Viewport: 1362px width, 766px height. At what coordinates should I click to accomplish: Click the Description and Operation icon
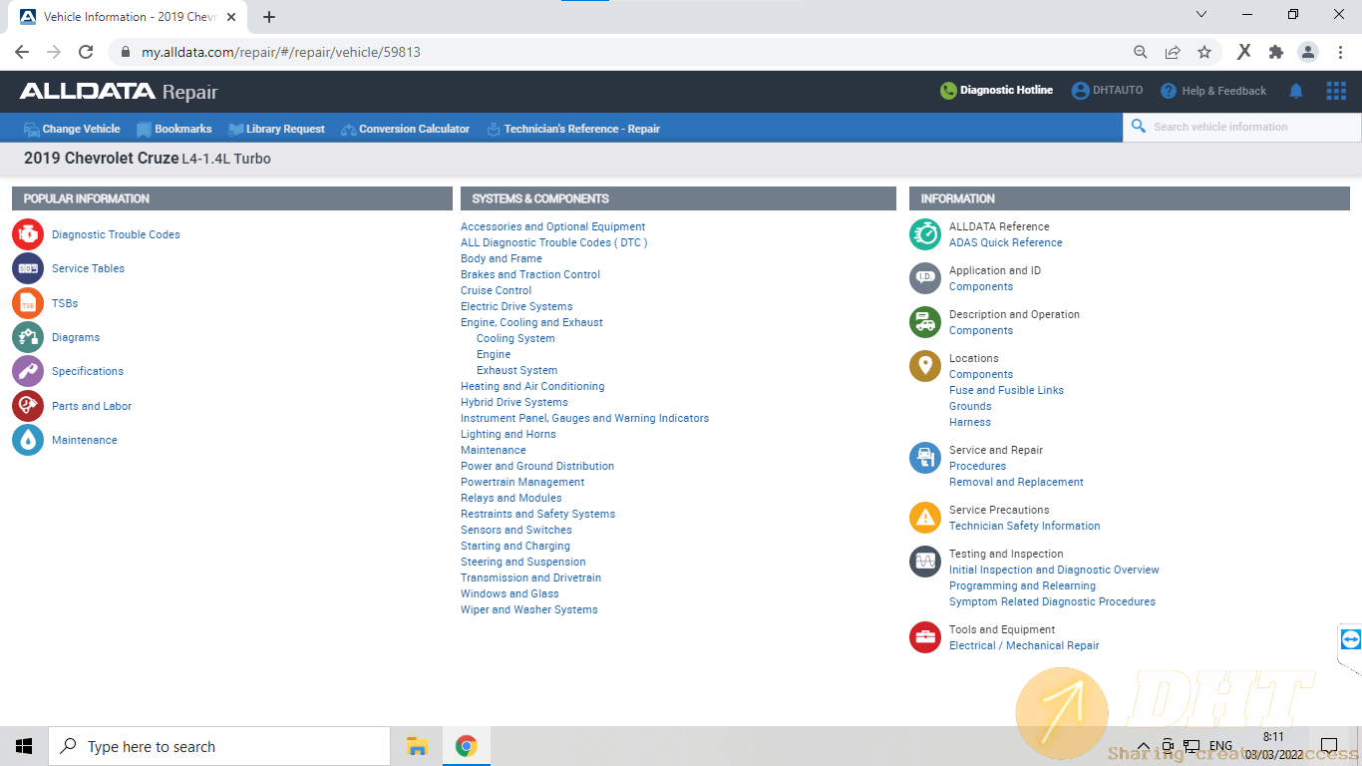point(925,322)
